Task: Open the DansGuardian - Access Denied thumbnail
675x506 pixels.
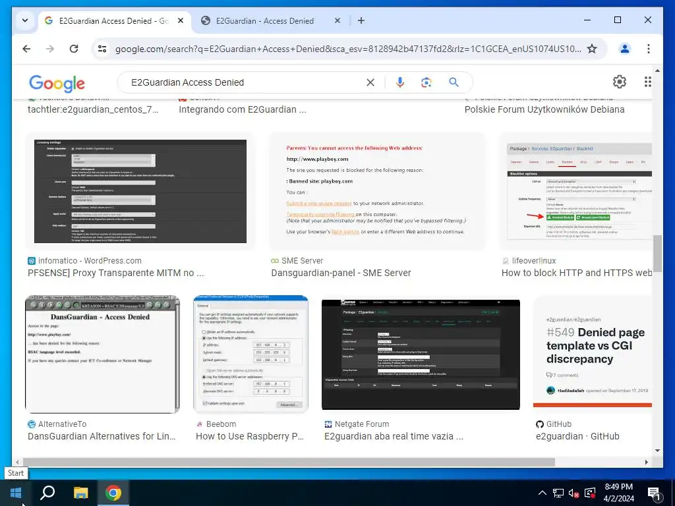Action: click(102, 354)
